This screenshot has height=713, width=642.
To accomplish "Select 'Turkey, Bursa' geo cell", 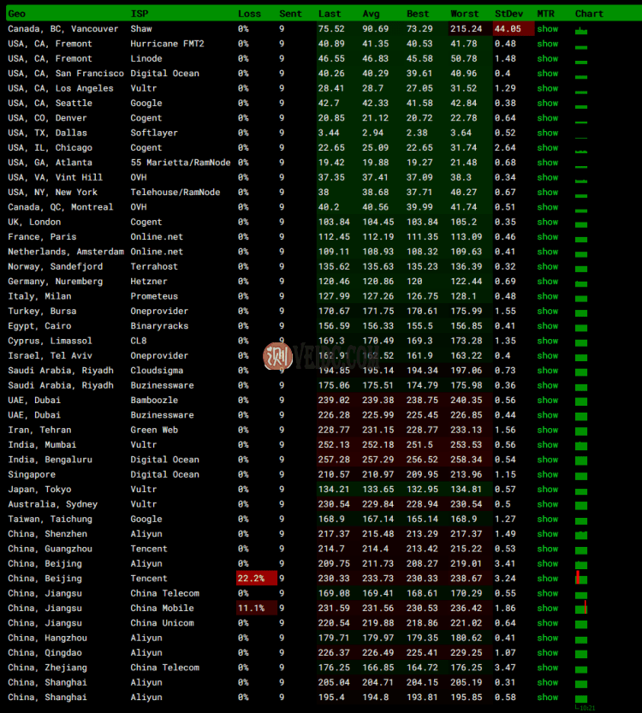I will pos(42,311).
